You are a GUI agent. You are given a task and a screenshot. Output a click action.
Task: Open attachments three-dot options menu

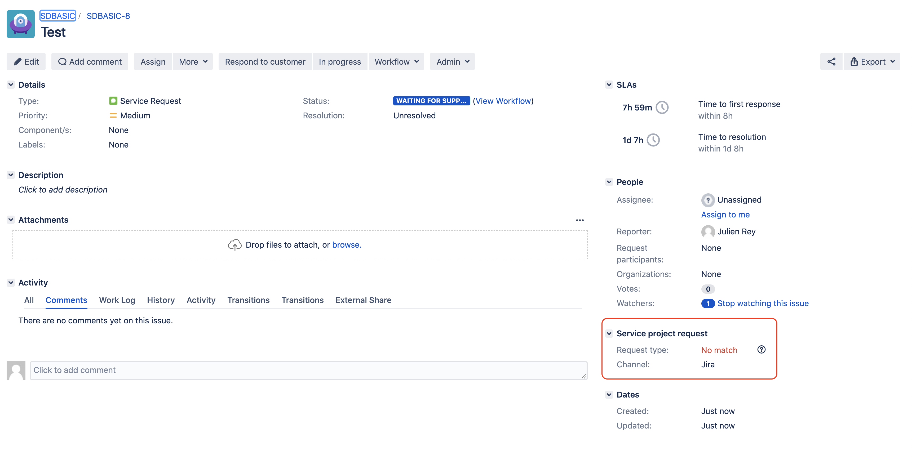(x=579, y=220)
